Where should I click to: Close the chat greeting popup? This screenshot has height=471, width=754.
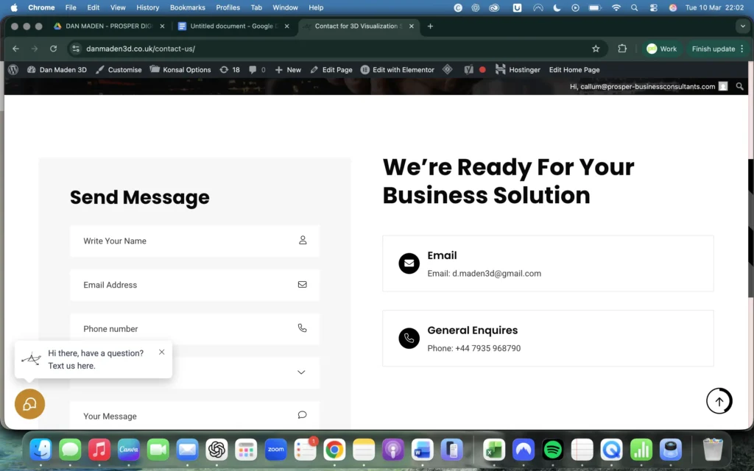(162, 352)
